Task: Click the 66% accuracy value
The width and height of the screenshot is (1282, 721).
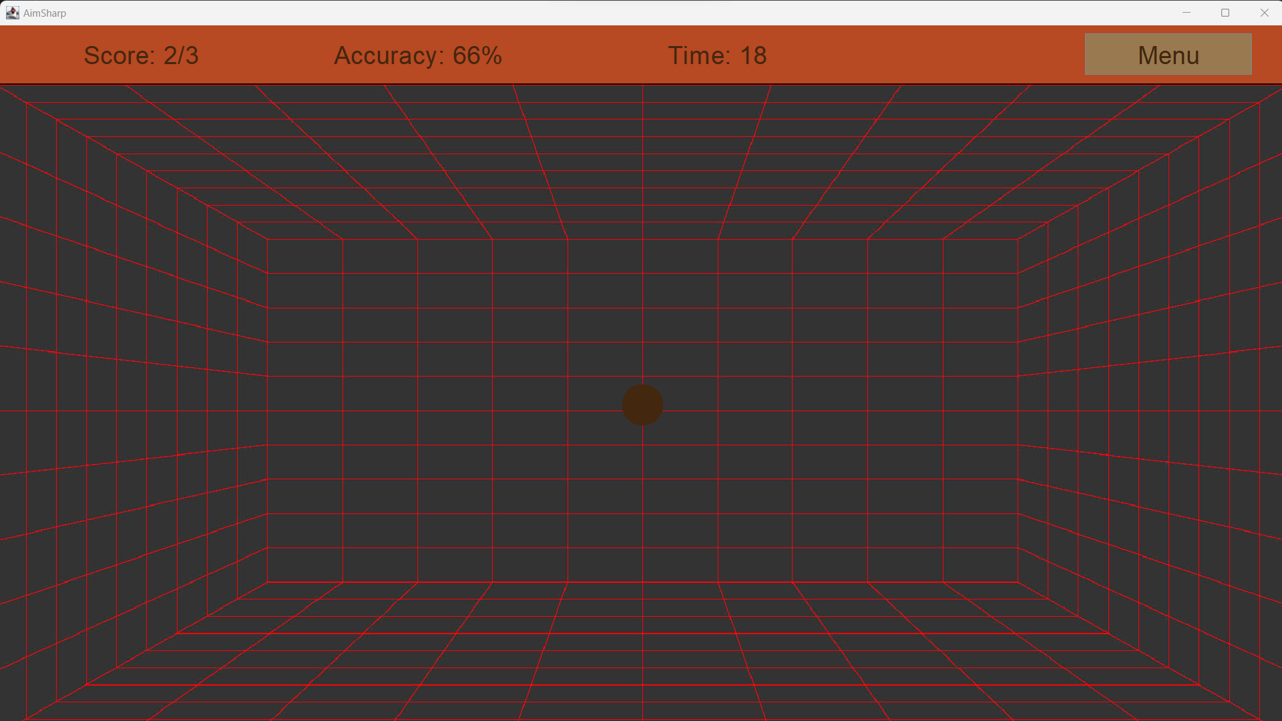Action: click(477, 55)
